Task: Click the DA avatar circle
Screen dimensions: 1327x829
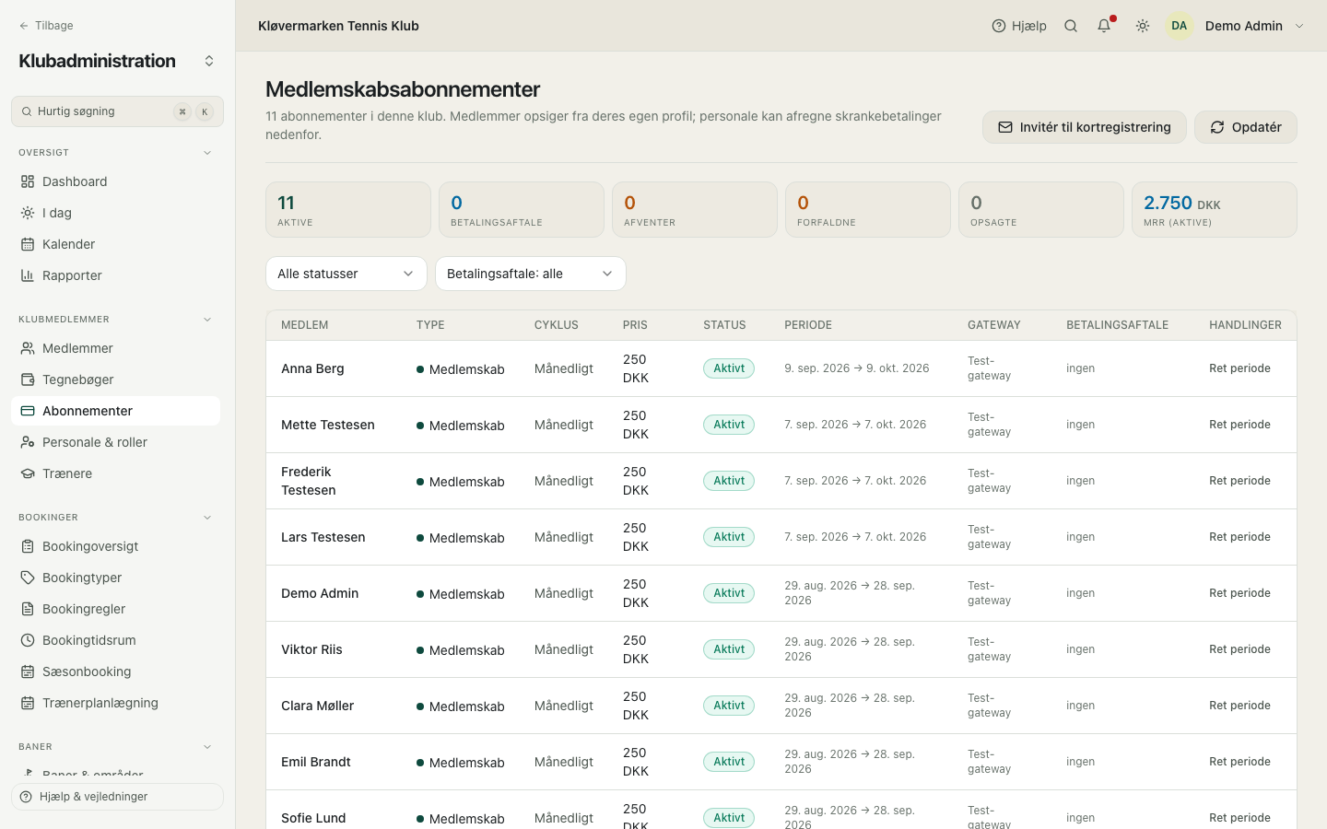Action: [x=1180, y=26]
